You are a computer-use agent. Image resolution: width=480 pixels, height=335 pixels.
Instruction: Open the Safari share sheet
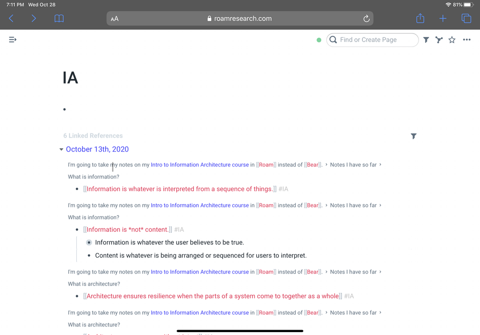click(420, 18)
